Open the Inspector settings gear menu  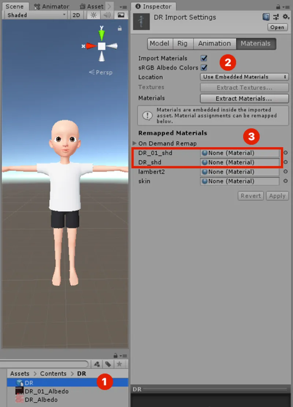click(x=285, y=17)
